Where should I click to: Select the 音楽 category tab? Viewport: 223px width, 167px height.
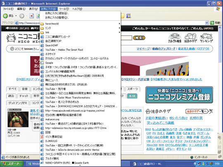click(25, 89)
